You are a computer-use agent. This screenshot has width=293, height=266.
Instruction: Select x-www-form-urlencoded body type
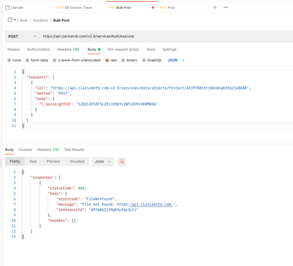[x=55, y=60]
